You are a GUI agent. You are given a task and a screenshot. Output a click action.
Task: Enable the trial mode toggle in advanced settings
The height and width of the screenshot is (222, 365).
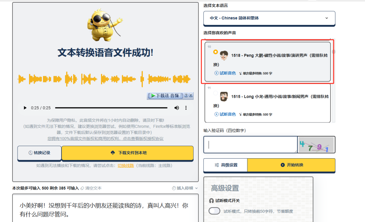coord(214,210)
